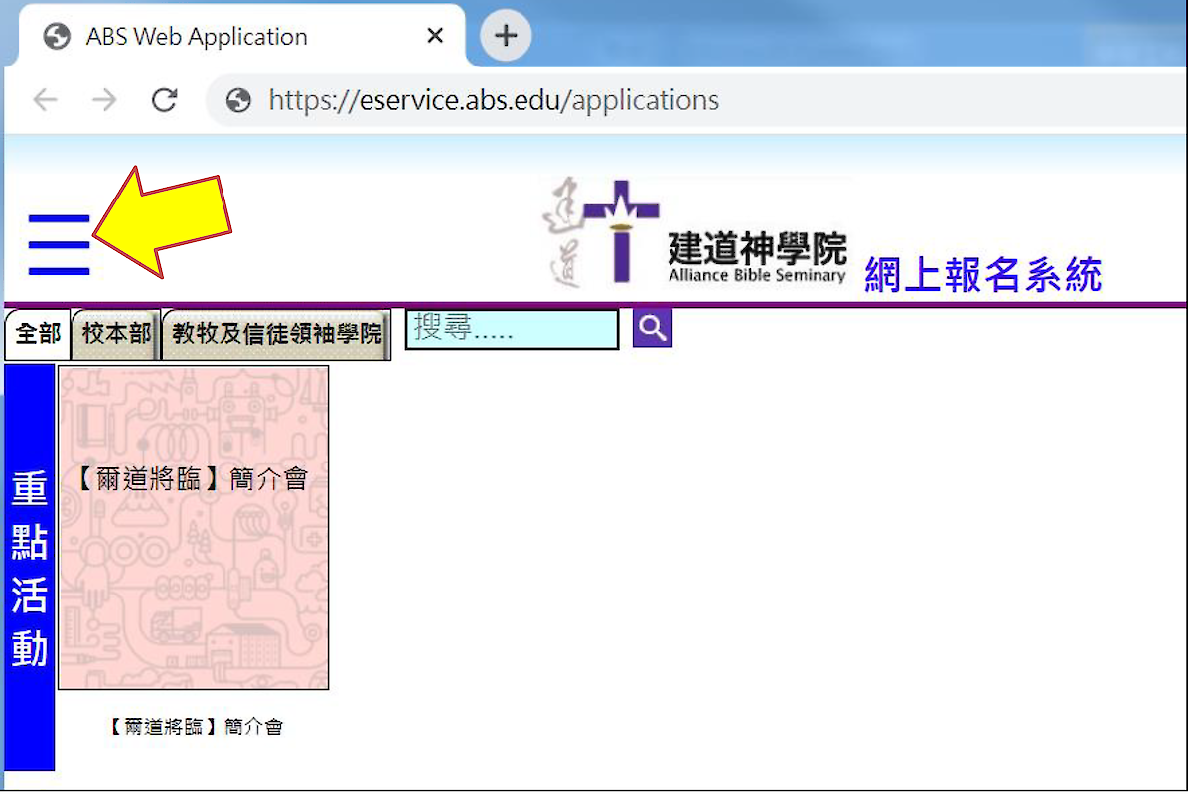Click the 【爾道將臨】簡介會 caption below the card

click(195, 727)
